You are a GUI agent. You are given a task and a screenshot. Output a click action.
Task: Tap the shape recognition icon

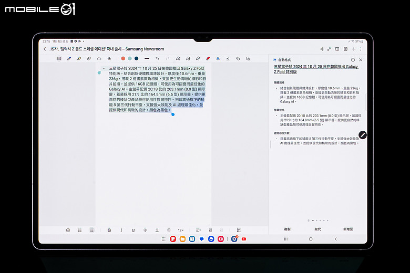(238, 58)
